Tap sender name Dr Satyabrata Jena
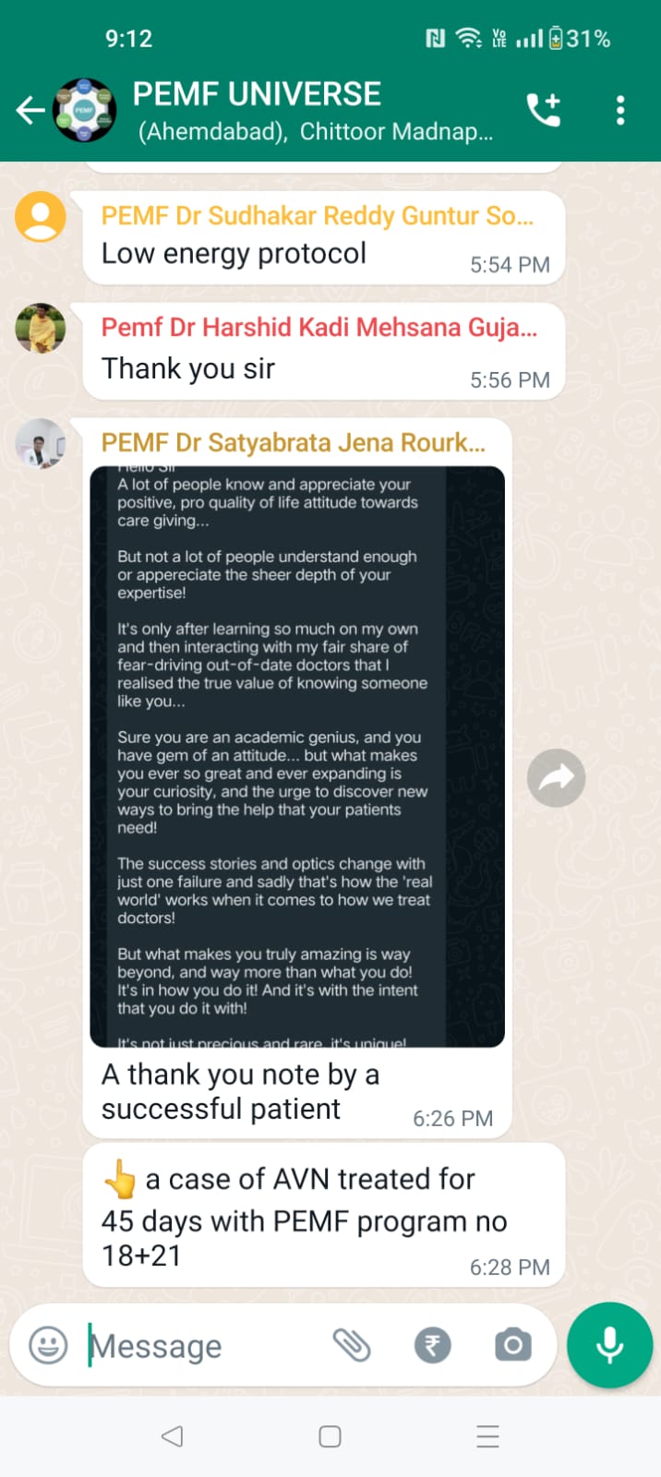This screenshot has height=1477, width=661. coord(294,442)
